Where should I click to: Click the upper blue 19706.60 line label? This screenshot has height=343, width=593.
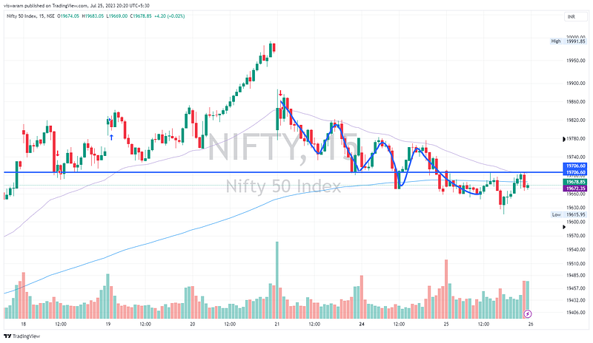click(575, 166)
